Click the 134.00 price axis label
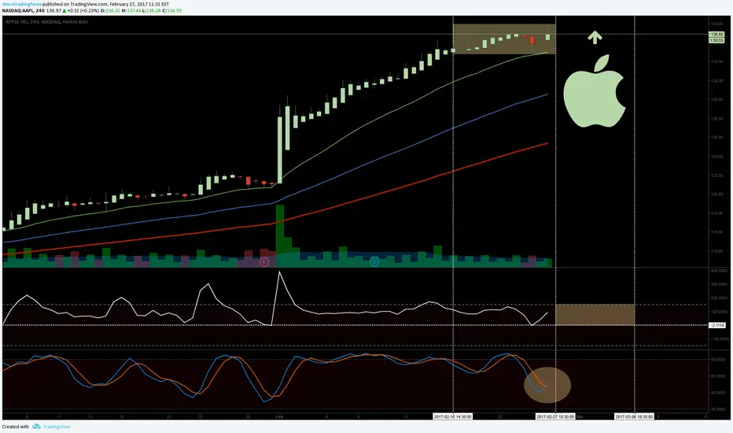The height and width of the screenshot is (433, 733). (717, 61)
